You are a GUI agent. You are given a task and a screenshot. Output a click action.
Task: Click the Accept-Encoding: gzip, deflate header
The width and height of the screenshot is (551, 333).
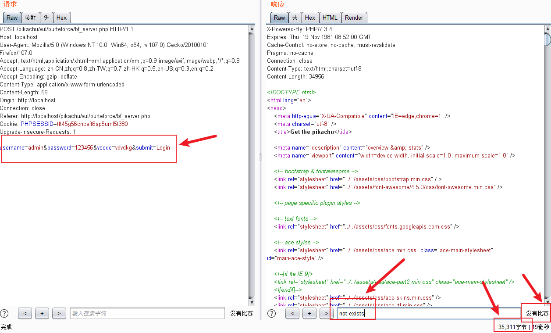tap(39, 77)
